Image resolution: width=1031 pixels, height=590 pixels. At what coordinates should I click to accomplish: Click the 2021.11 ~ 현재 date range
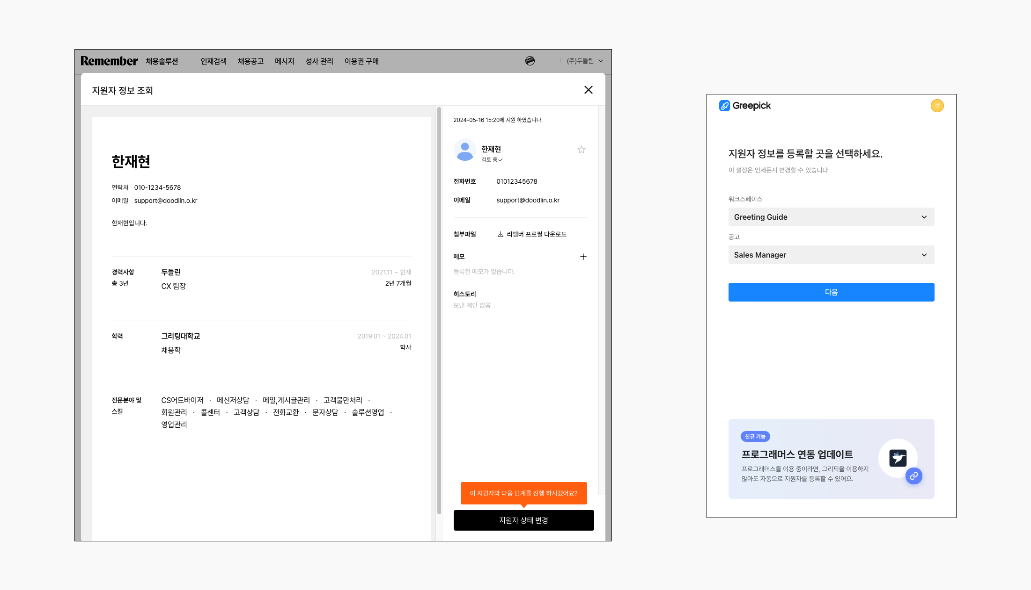[391, 272]
